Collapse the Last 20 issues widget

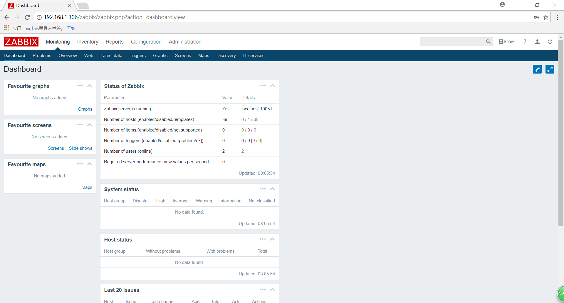point(273,289)
